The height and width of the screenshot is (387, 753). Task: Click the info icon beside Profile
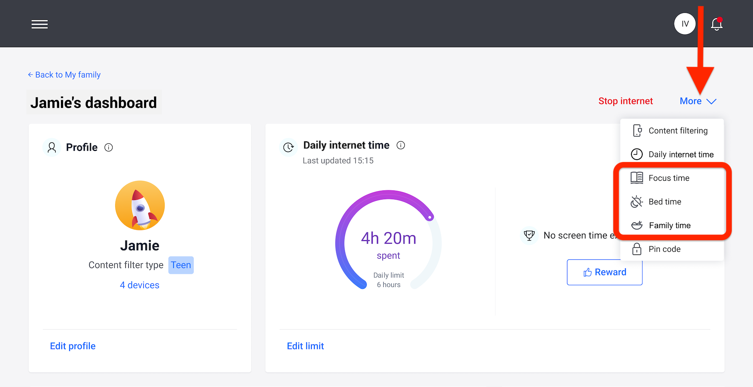(x=109, y=147)
